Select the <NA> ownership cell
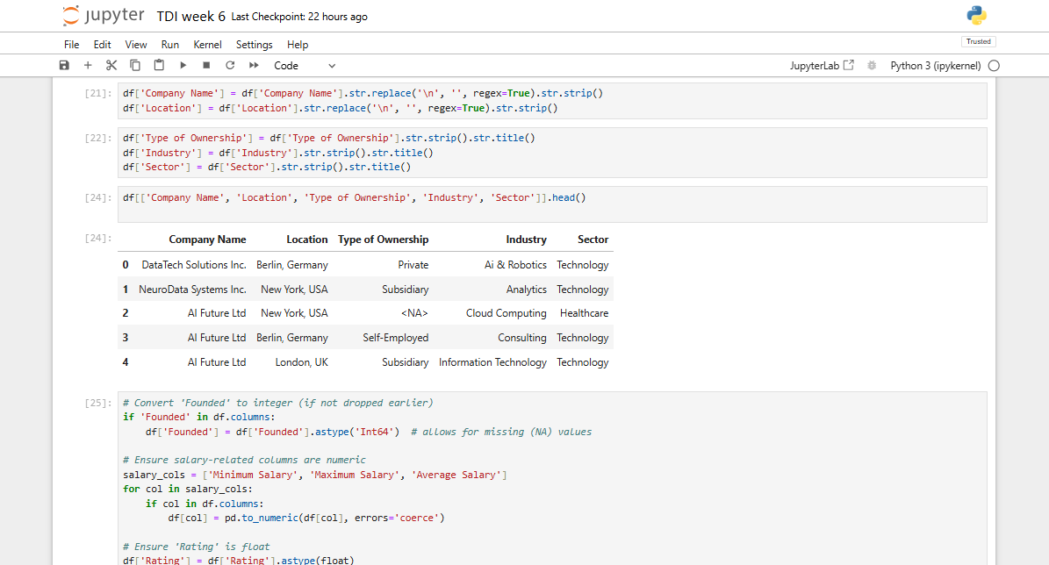 tap(415, 313)
